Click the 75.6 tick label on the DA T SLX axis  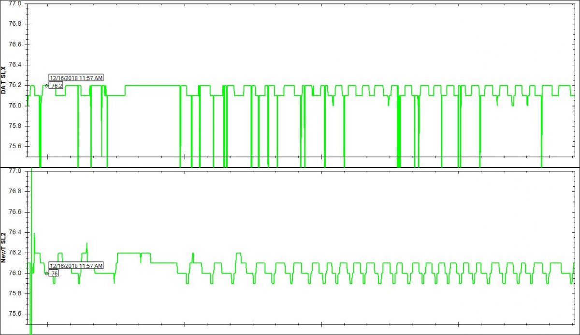(16, 147)
